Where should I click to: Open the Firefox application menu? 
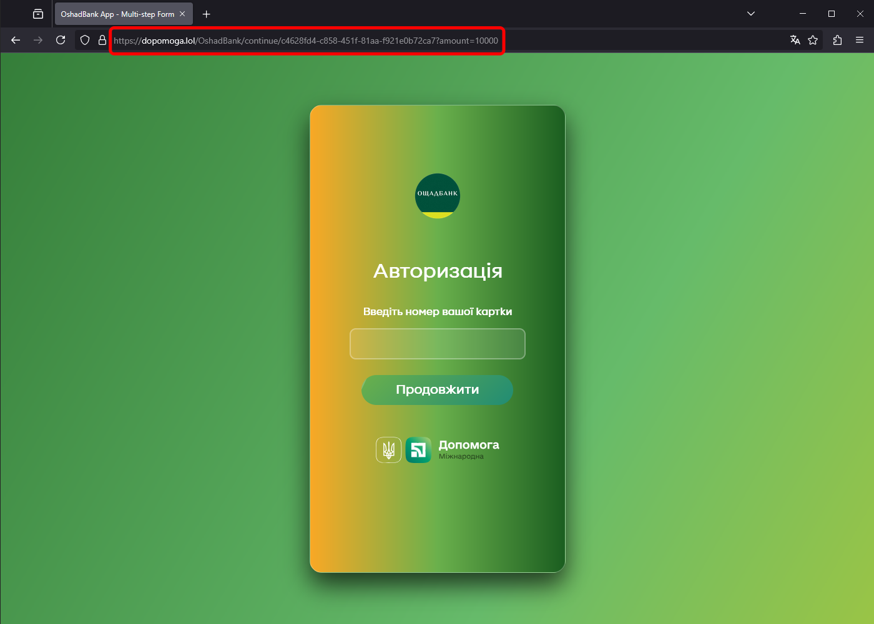coord(860,40)
